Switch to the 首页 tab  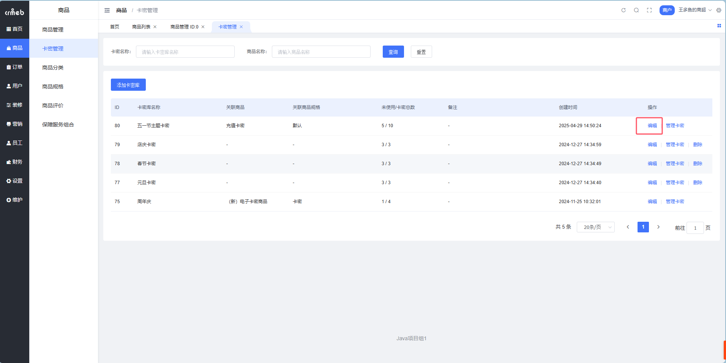[x=114, y=27]
